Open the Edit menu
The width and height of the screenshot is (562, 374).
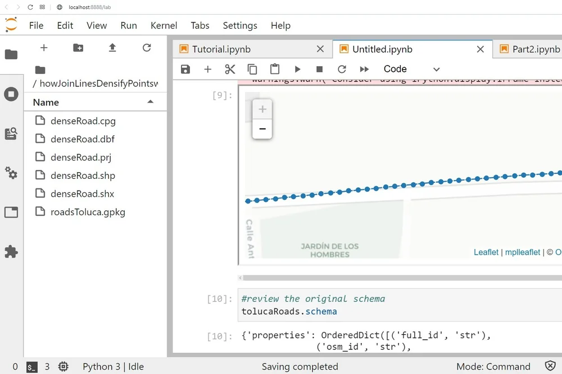(65, 25)
